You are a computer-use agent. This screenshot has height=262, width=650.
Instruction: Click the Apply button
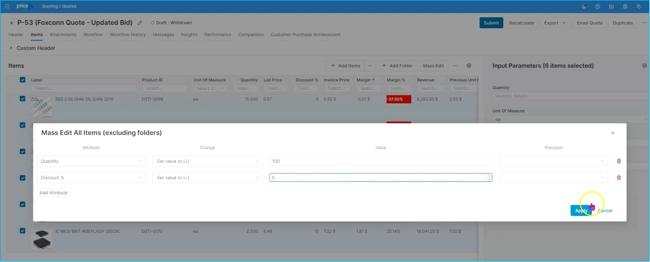(x=581, y=210)
